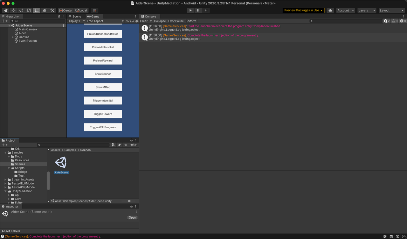
Task: Expand Canvas in Hierarchy
Action: pos(13,37)
